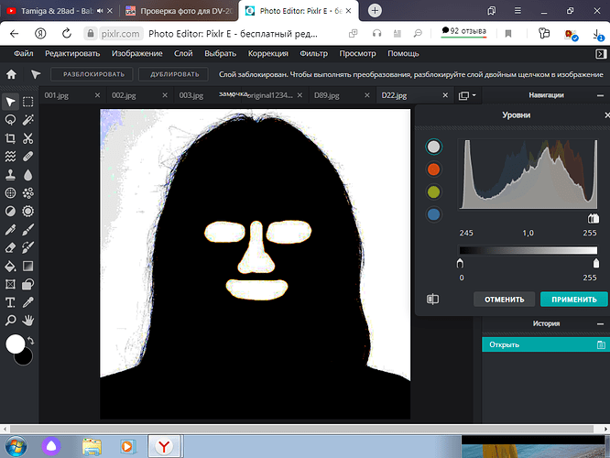Select the Text tool

10,302
